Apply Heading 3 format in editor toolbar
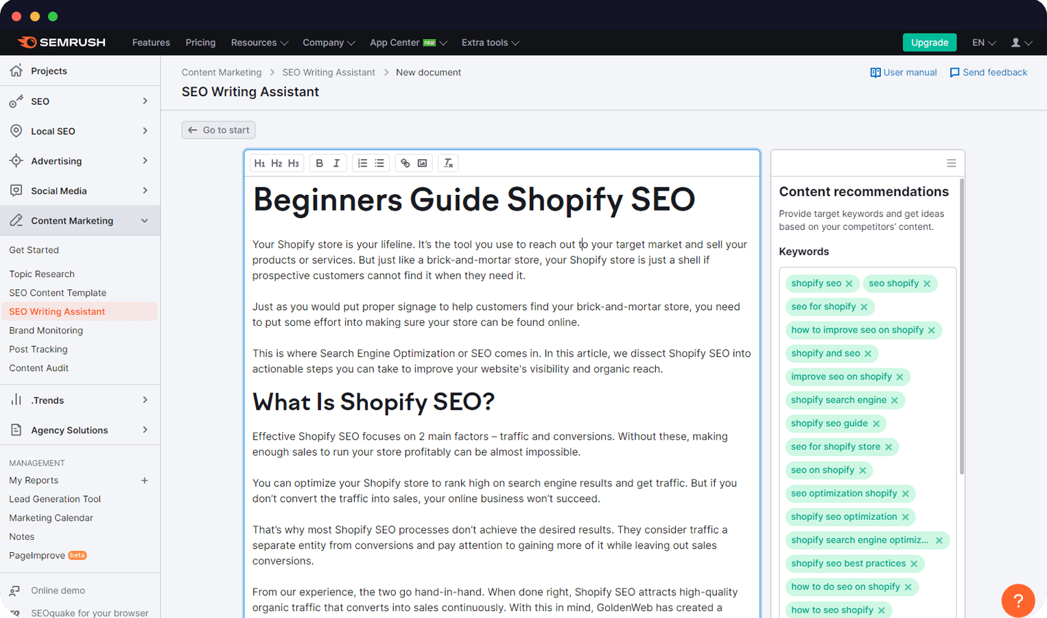Viewport: 1047px width, 618px height. click(x=294, y=163)
